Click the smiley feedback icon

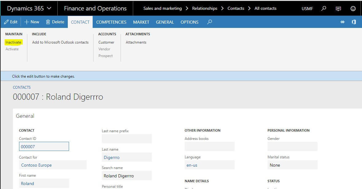click(353, 9)
